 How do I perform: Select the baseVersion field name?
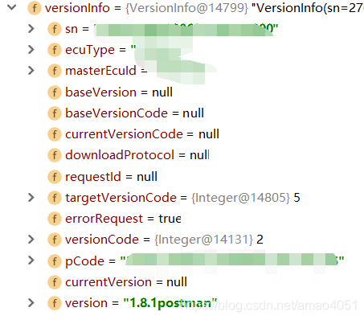coord(100,92)
